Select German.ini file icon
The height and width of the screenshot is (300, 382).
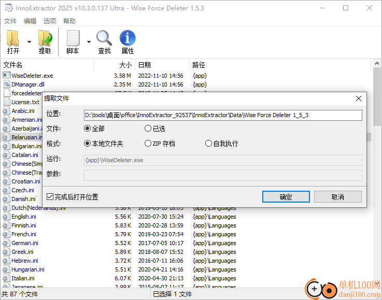(7, 243)
